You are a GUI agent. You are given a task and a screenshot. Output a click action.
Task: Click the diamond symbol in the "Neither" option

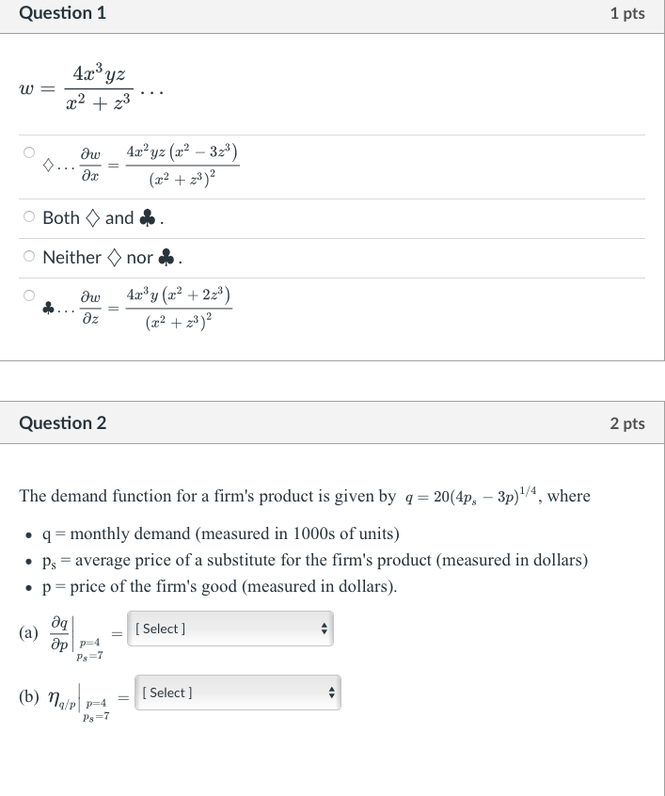[x=113, y=258]
